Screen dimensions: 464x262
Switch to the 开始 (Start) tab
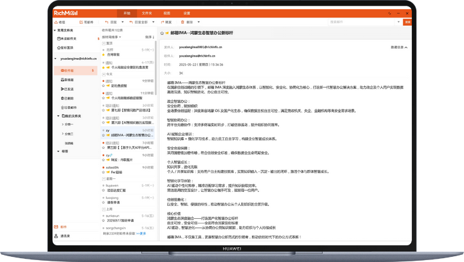[x=127, y=14]
